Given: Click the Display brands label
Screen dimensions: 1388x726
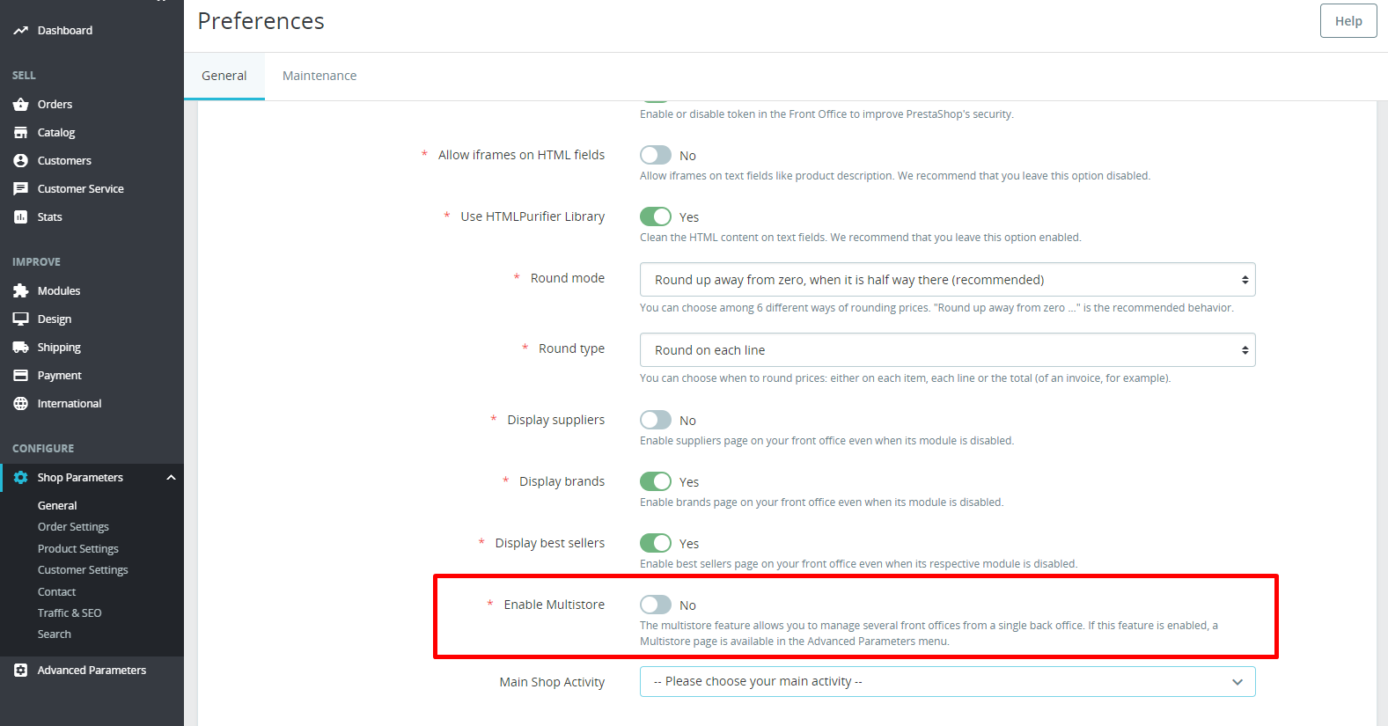Looking at the screenshot, I should (x=562, y=481).
